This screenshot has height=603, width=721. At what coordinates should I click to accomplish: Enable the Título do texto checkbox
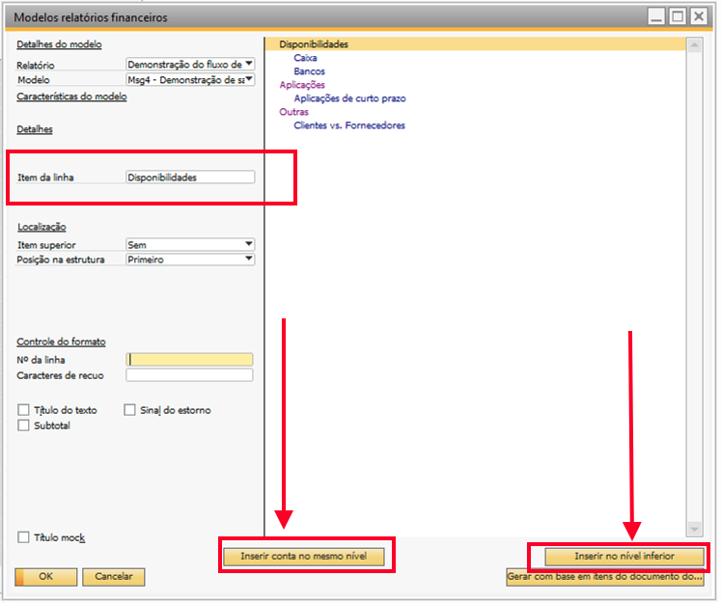[24, 410]
